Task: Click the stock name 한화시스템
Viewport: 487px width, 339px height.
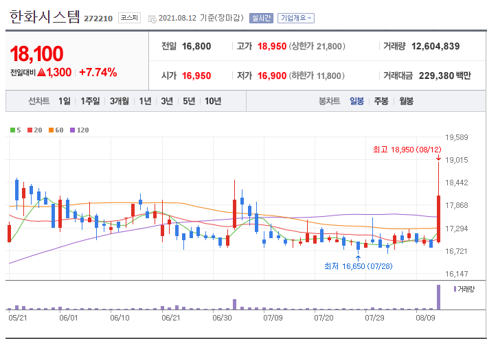Action: (45, 16)
